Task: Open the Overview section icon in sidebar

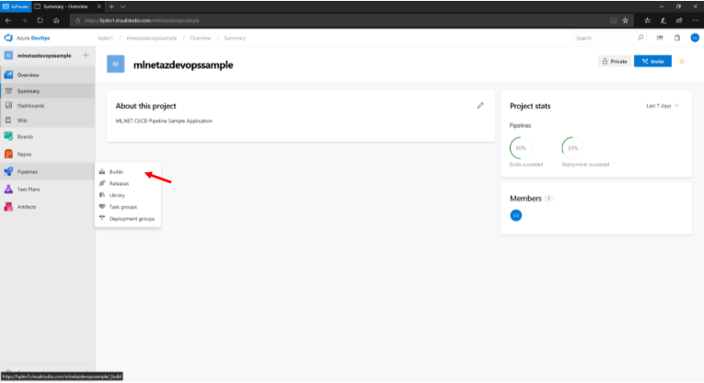Action: (8, 75)
